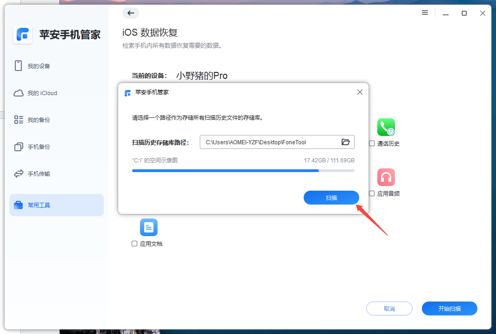Click the blue 应用文档 document icon
The image size is (496, 334).
tap(149, 227)
